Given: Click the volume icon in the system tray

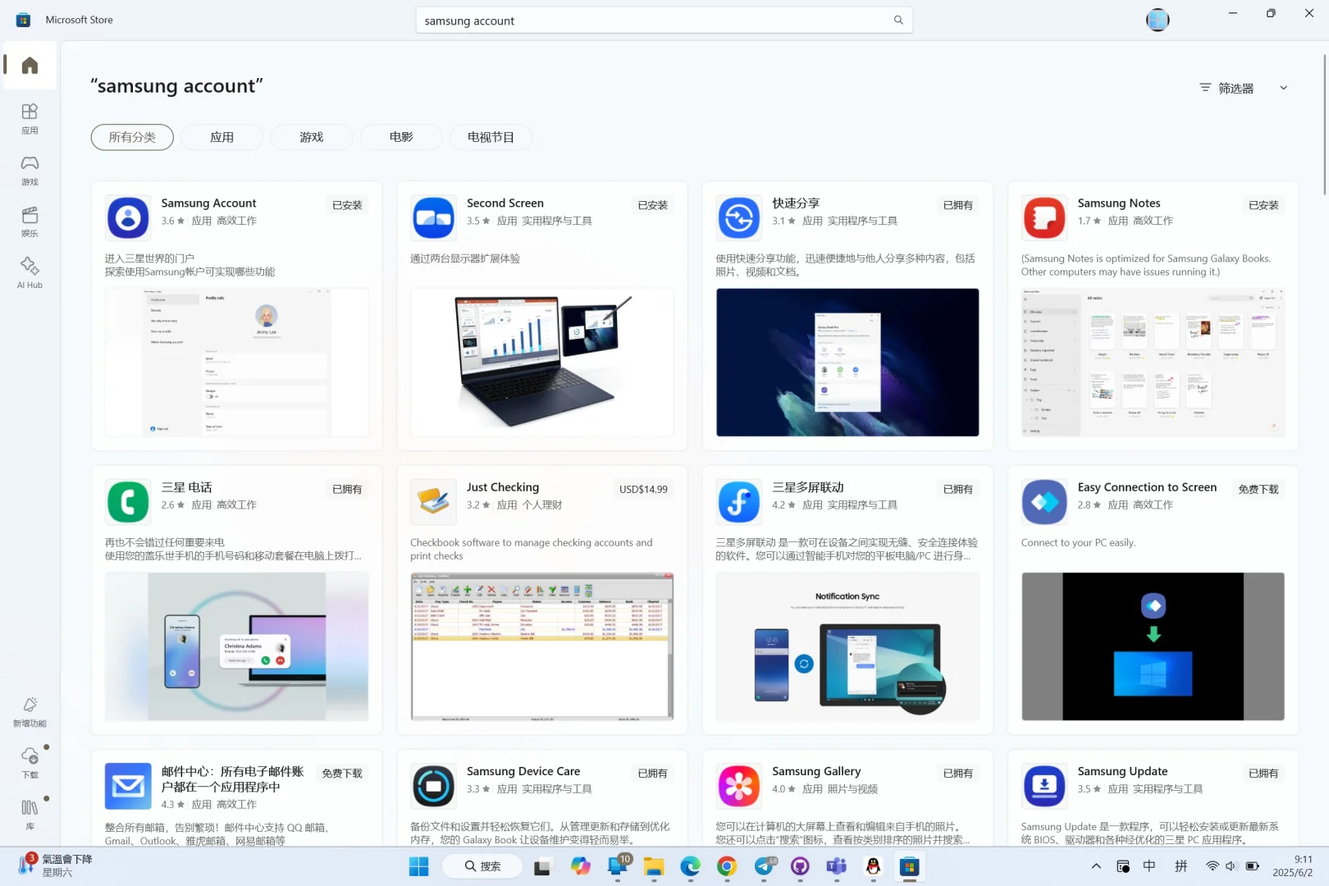Looking at the screenshot, I should [x=1231, y=865].
